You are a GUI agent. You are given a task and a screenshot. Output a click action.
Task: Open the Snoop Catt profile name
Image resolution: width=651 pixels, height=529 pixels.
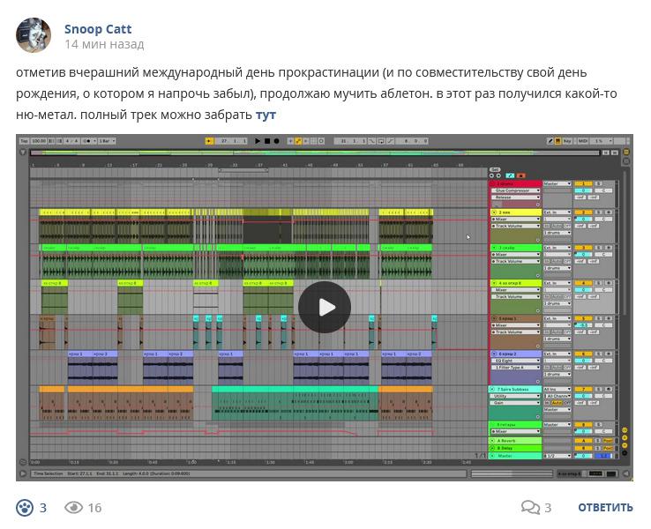98,29
